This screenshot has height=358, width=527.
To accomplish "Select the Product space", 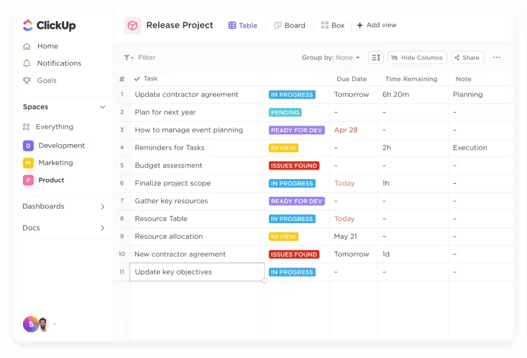I will [51, 180].
